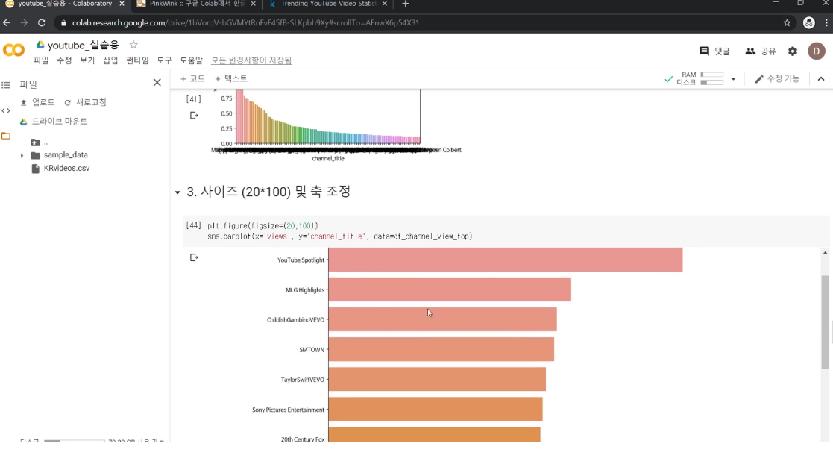
Task: Switch to Trending YouTube Video Statistics tab
Action: click(327, 4)
